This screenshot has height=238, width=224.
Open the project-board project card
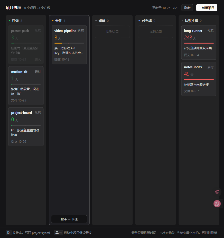(26, 127)
